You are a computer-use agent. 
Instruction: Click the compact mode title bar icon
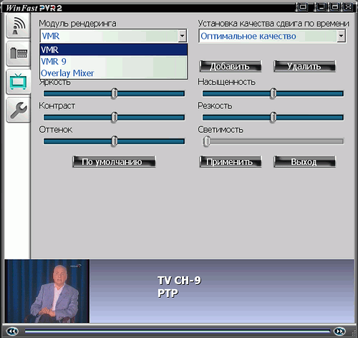click(303, 6)
